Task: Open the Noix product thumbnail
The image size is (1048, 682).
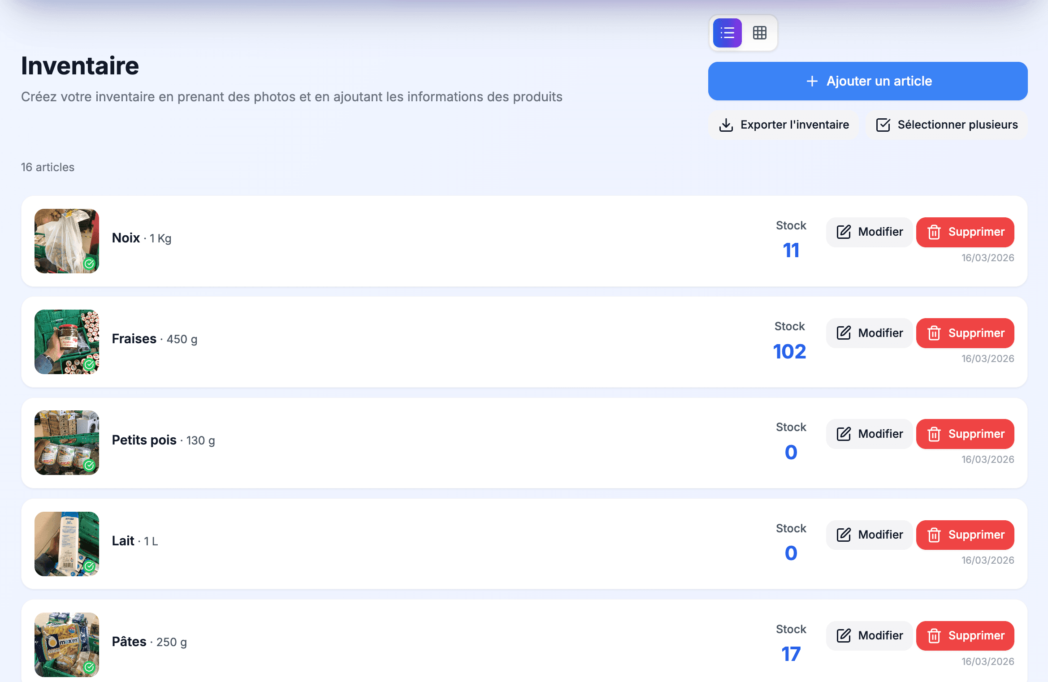Action: coord(67,241)
